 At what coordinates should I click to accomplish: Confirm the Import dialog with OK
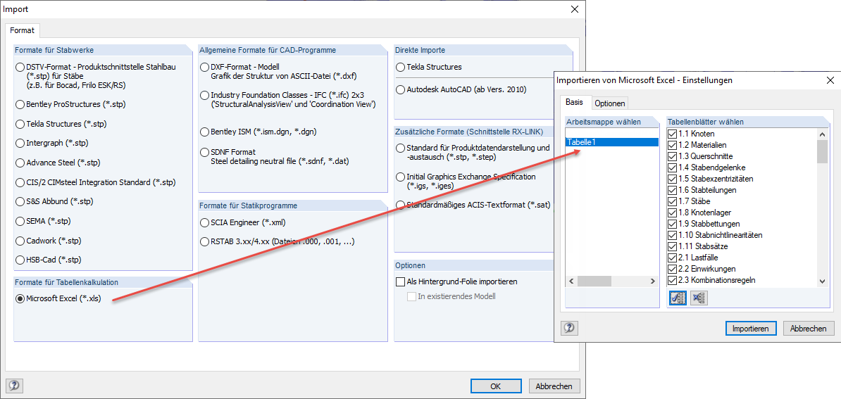click(496, 386)
